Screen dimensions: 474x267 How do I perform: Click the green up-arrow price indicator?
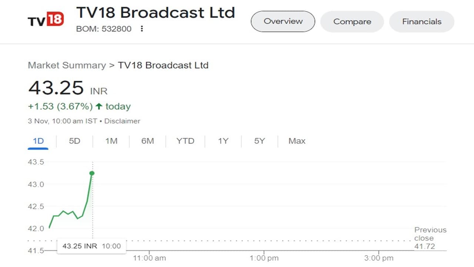tap(99, 107)
